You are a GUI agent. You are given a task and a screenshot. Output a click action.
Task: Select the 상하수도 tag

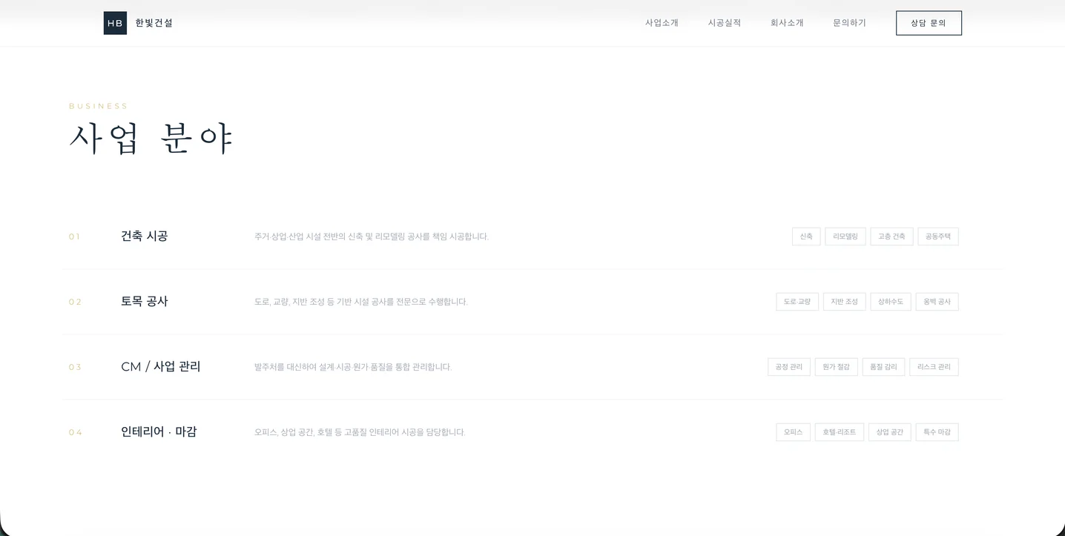(x=890, y=302)
